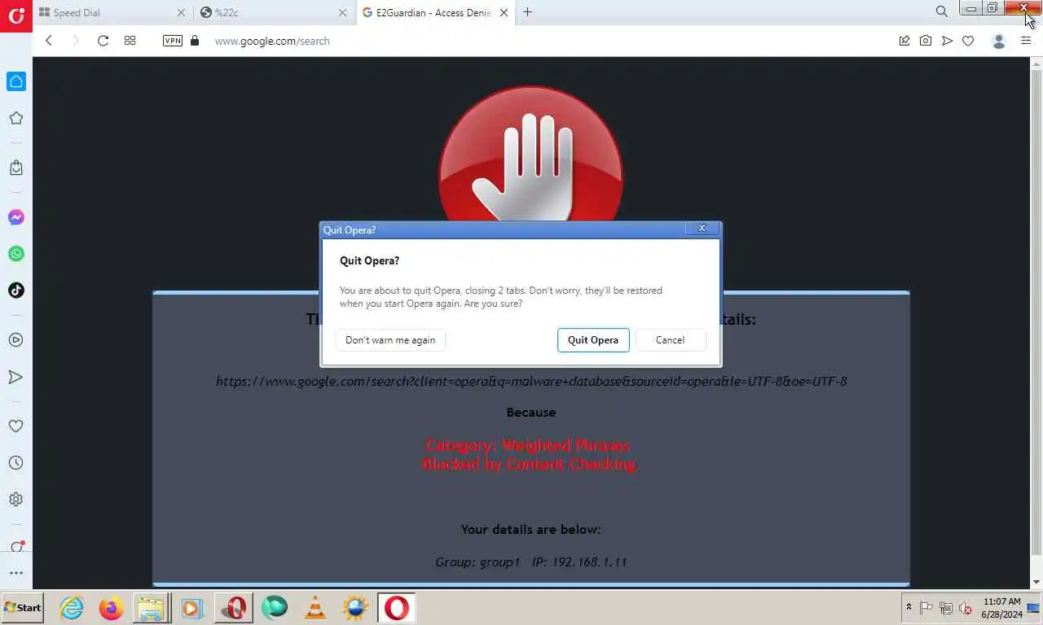
Task: Click the Blocked by Content Checking text
Action: point(530,464)
